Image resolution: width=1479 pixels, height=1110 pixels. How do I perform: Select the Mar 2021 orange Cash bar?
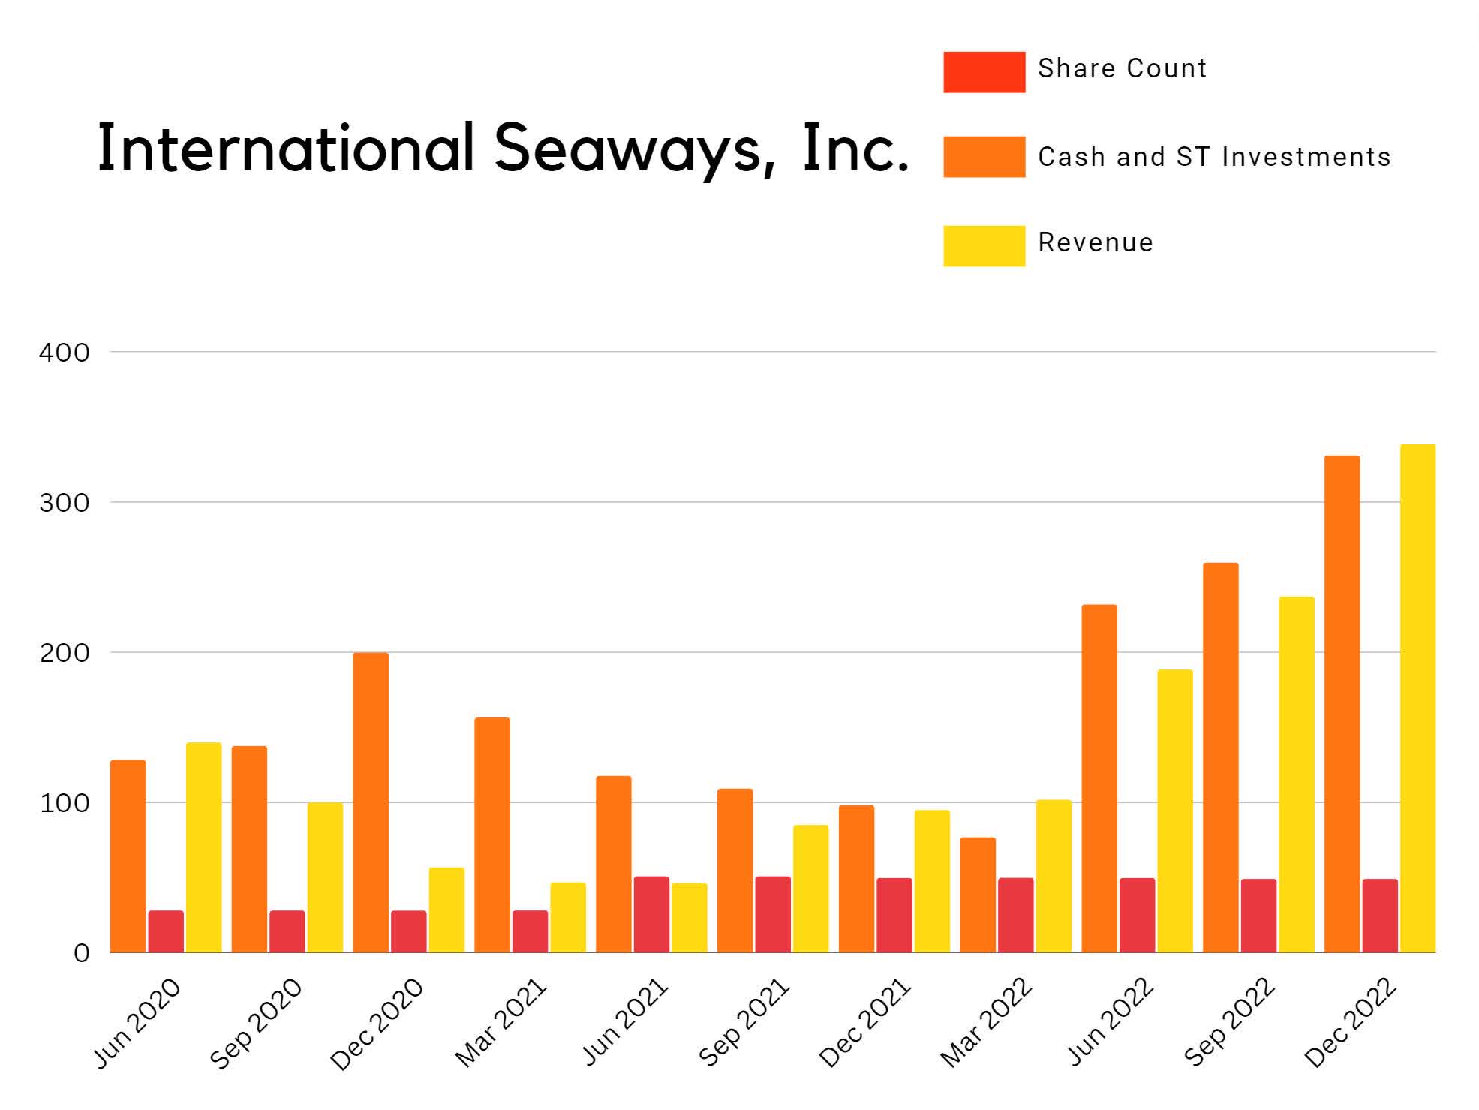pos(492,835)
